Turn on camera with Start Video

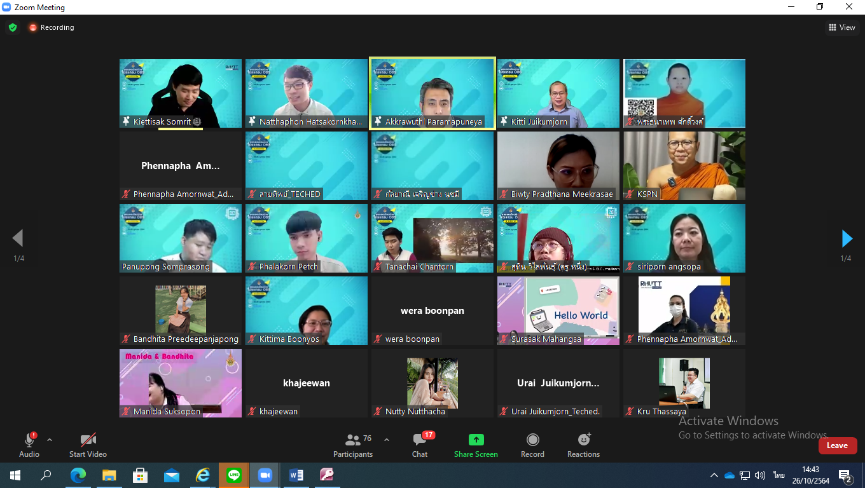[88, 445]
